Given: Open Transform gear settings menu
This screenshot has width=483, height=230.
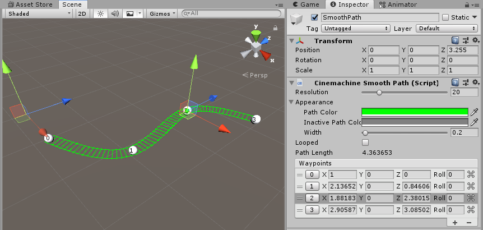Looking at the screenshot, I should 476,40.
